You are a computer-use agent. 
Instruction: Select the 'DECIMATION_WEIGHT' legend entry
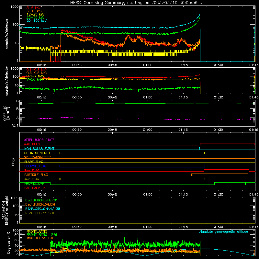[x=41, y=204]
